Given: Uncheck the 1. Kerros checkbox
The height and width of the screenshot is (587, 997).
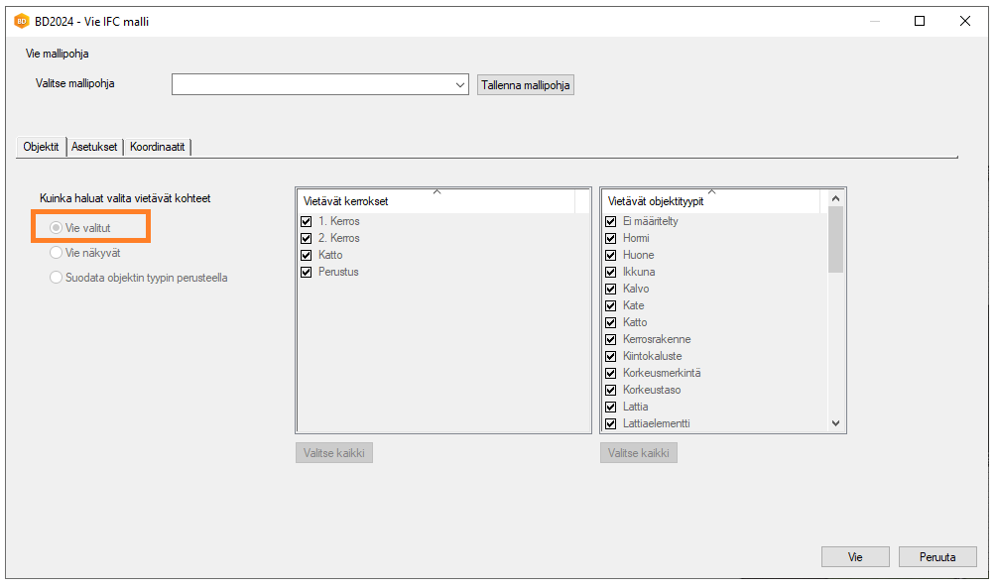Looking at the screenshot, I should tap(307, 221).
